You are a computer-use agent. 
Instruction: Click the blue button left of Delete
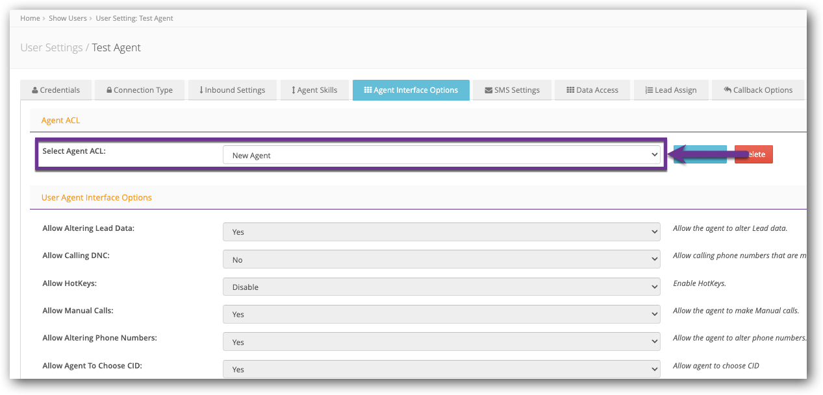coord(700,154)
